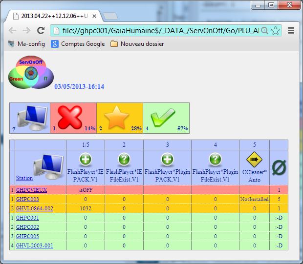
Task: Click the FlashPlayer*IE PACK.V1 plus icon
Action: pyautogui.click(x=85, y=160)
